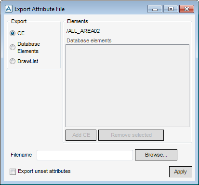Click the Add CE button
The width and height of the screenshot is (199, 185).
pos(81,135)
